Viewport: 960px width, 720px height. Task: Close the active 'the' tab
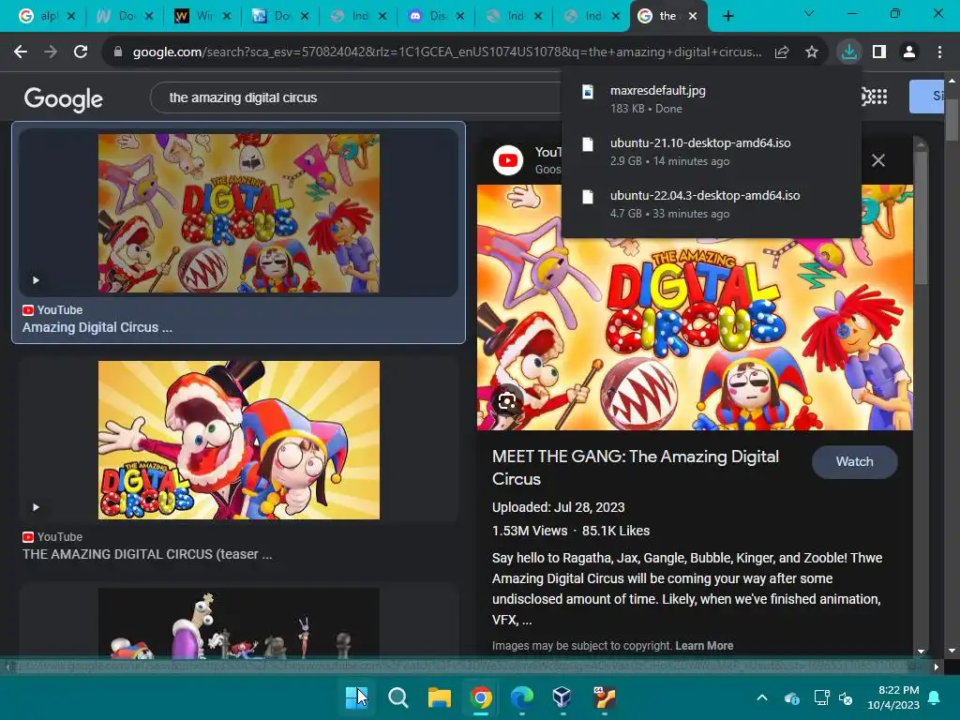click(x=693, y=16)
